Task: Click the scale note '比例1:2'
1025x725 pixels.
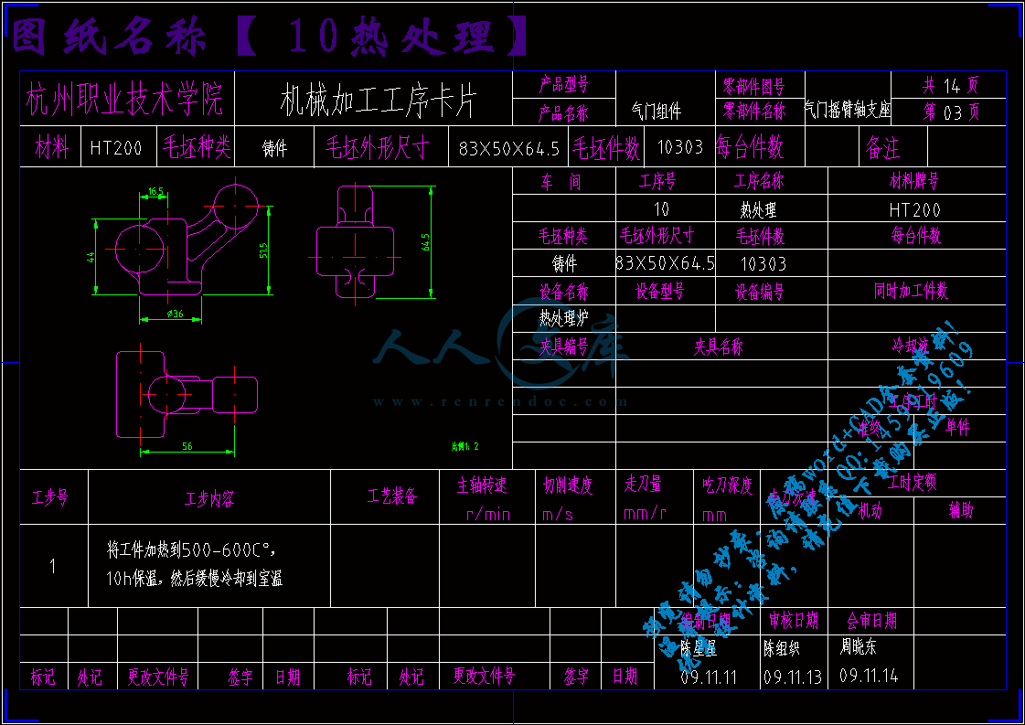Action: (464, 446)
